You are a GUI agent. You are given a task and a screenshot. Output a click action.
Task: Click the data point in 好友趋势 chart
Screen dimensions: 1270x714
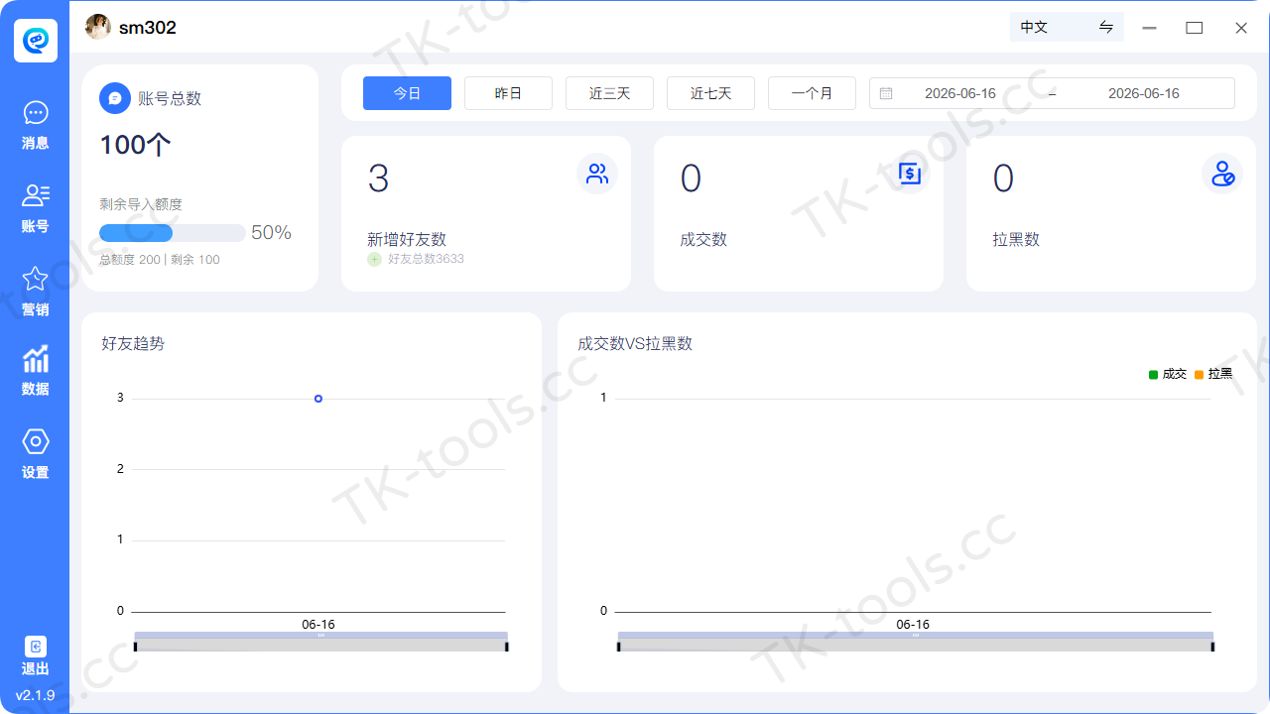tap(318, 399)
